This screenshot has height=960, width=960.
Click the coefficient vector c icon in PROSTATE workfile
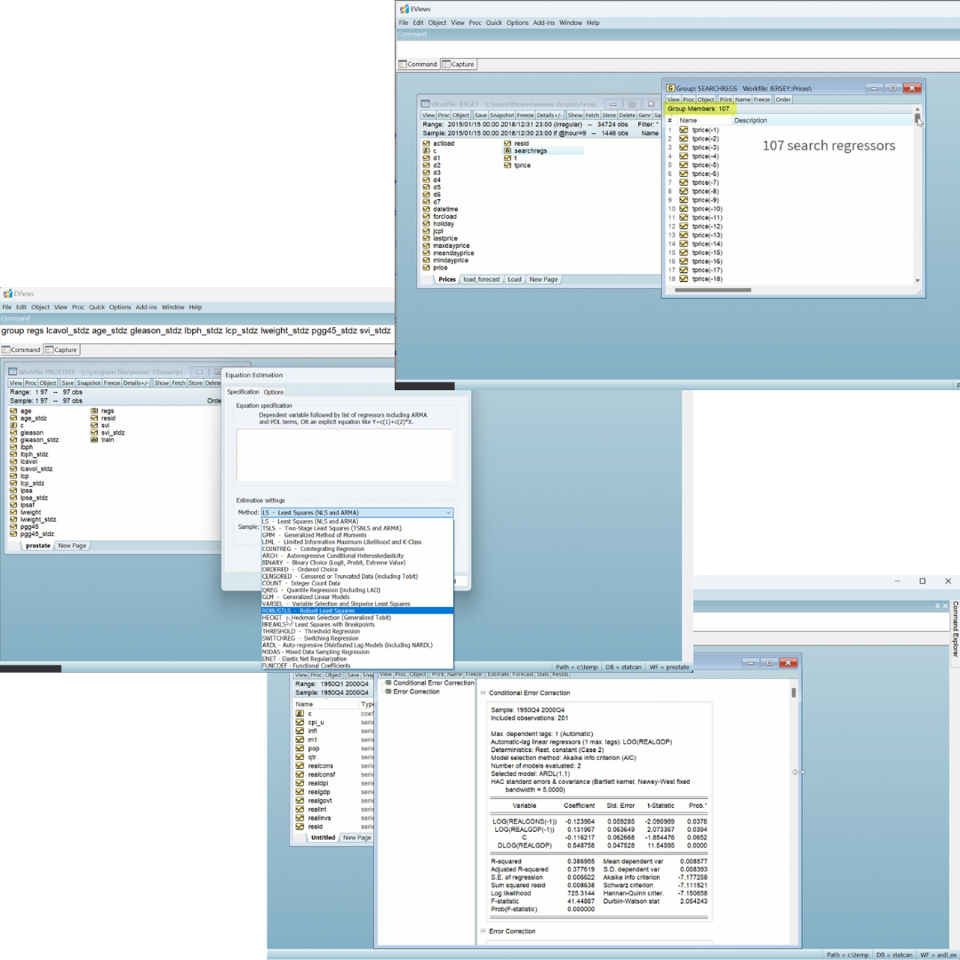[x=13, y=426]
